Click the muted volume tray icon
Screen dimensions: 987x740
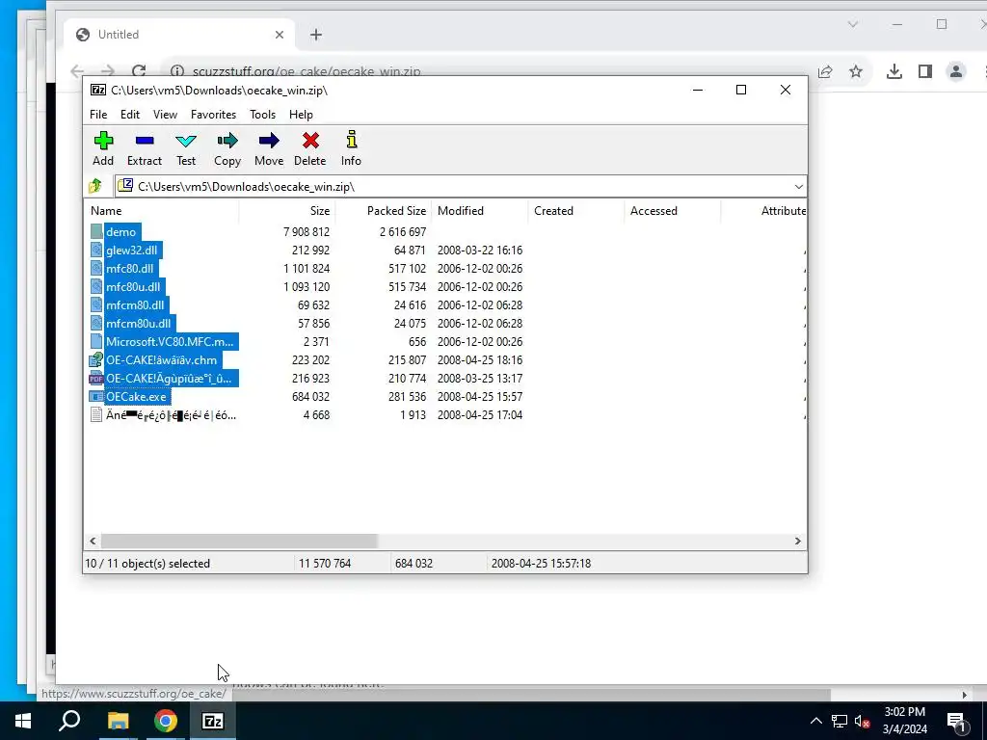[x=862, y=722]
